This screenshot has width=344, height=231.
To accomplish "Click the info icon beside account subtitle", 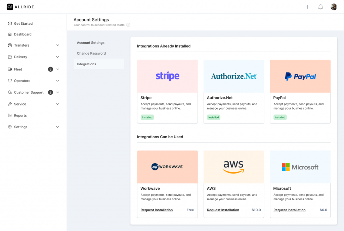I will tap(128, 25).
